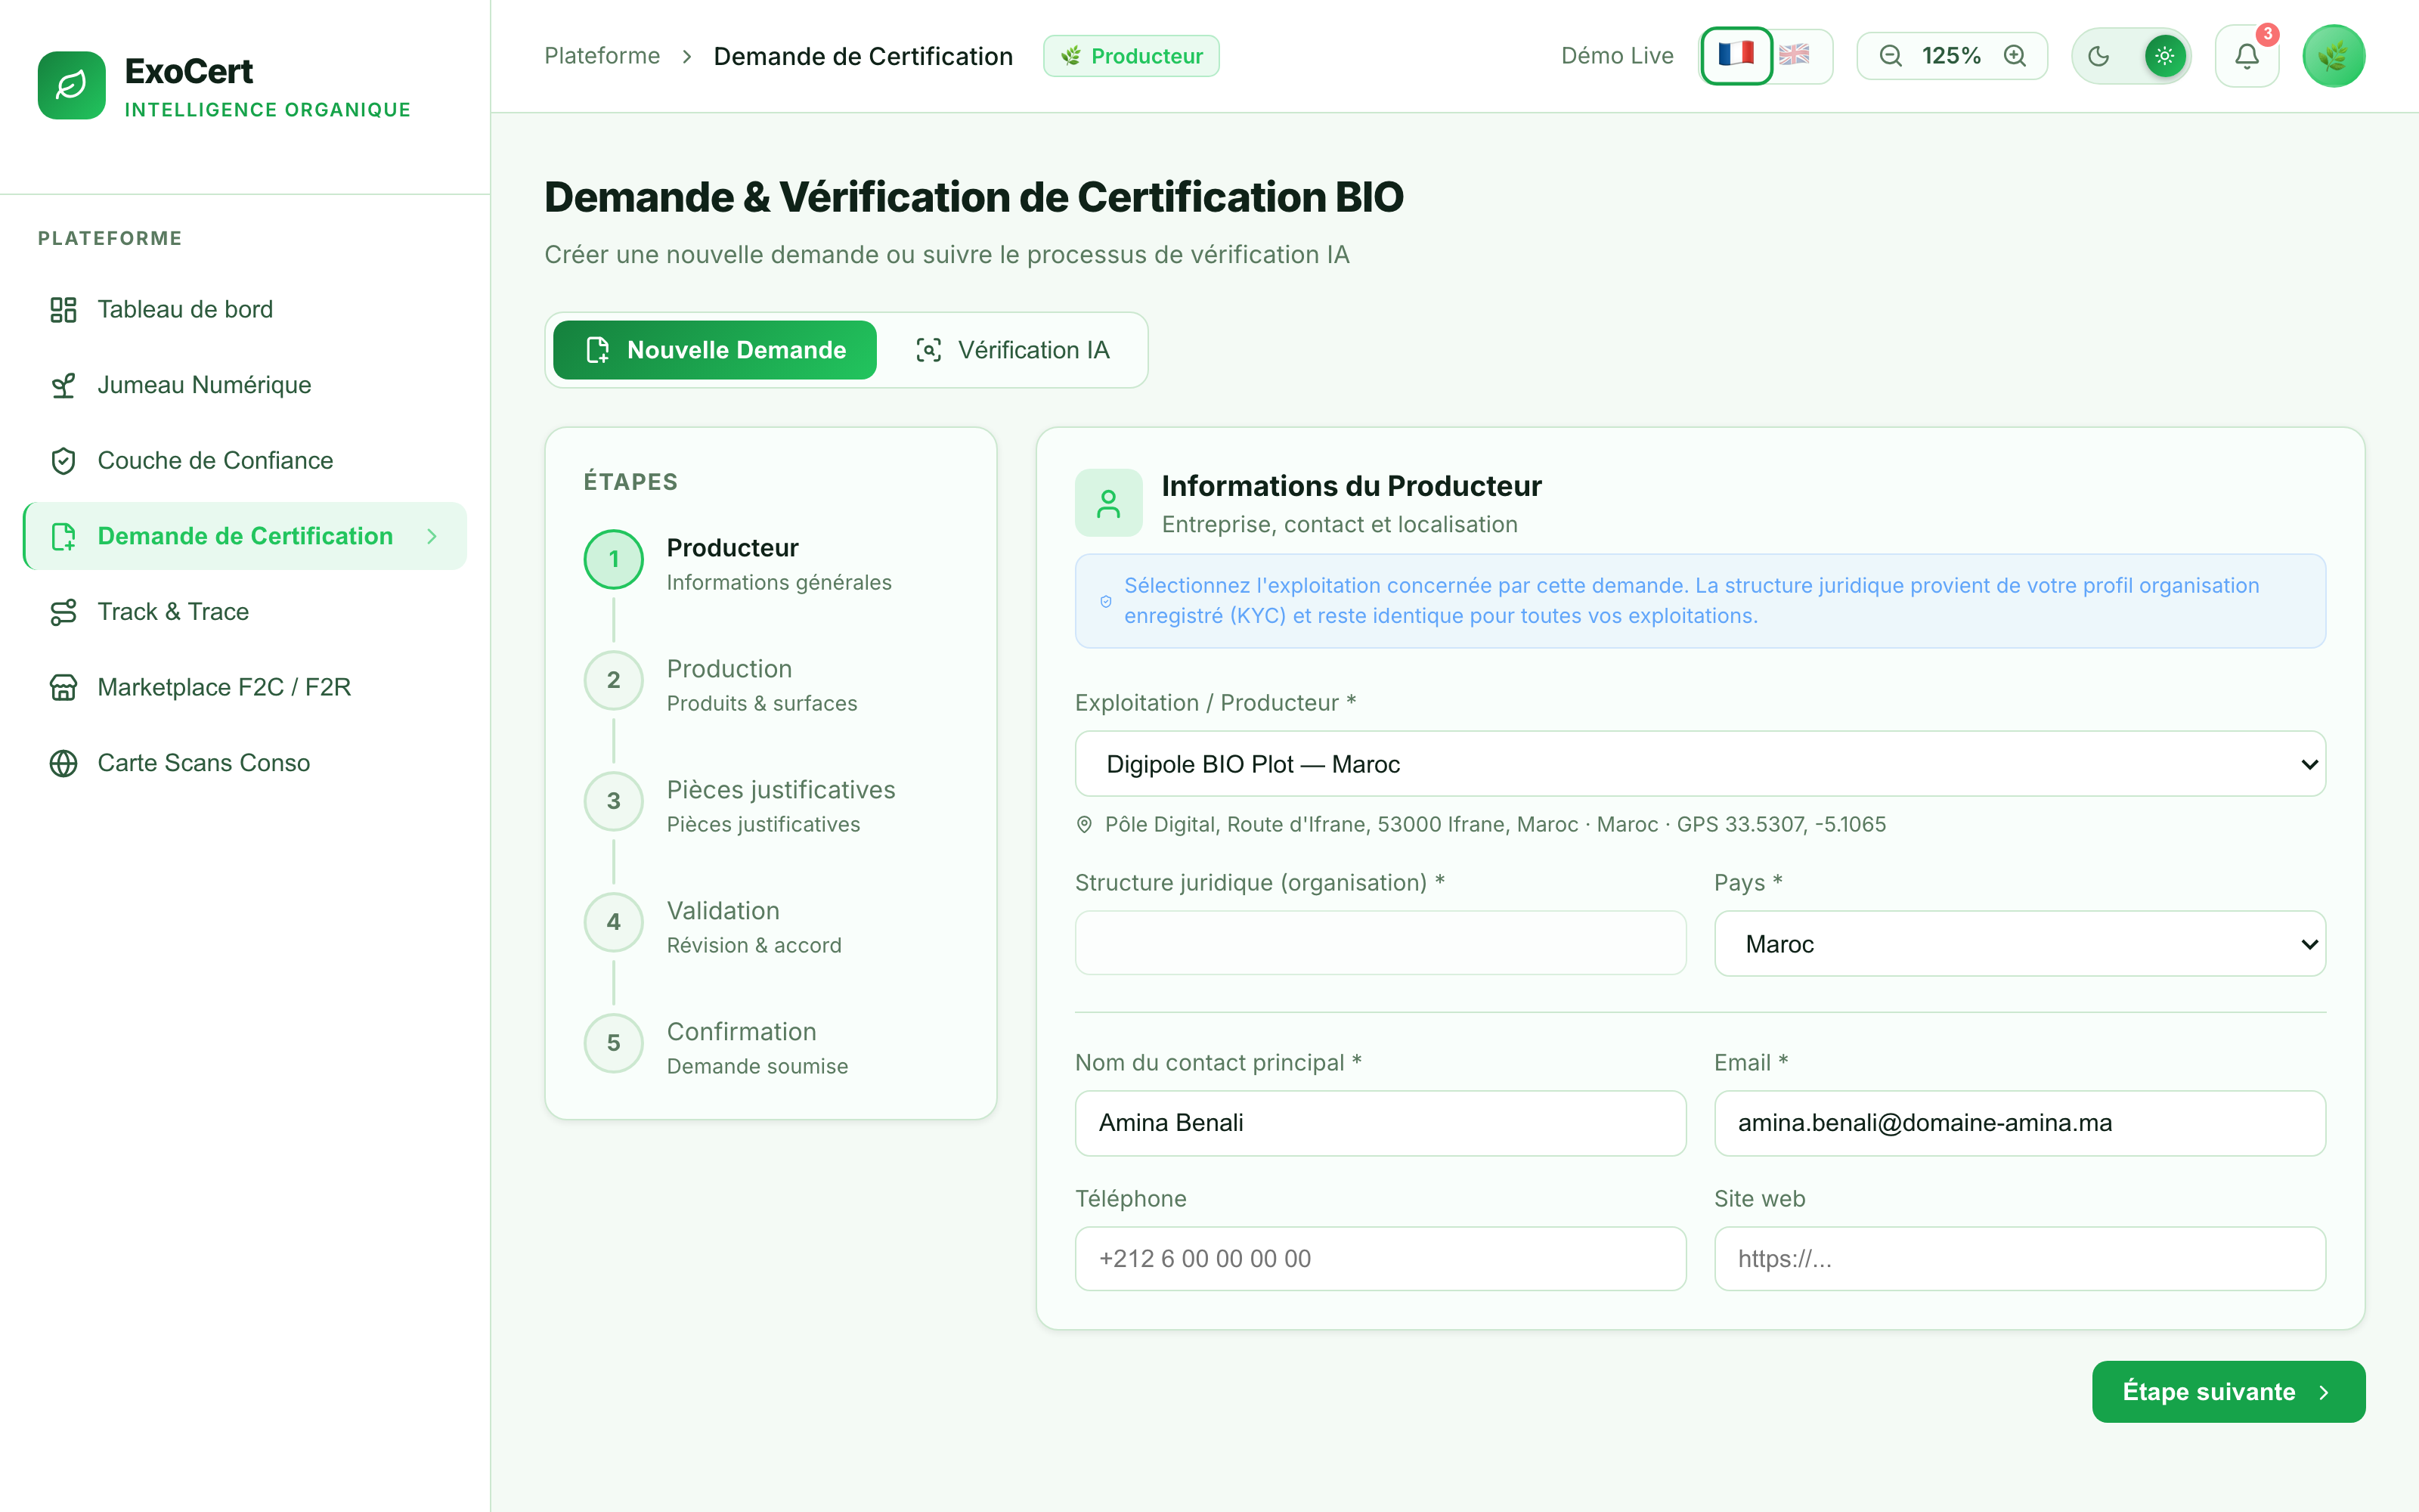Click the Marketplace store icon
Viewport: 2419px width, 1512px height.
[63, 688]
